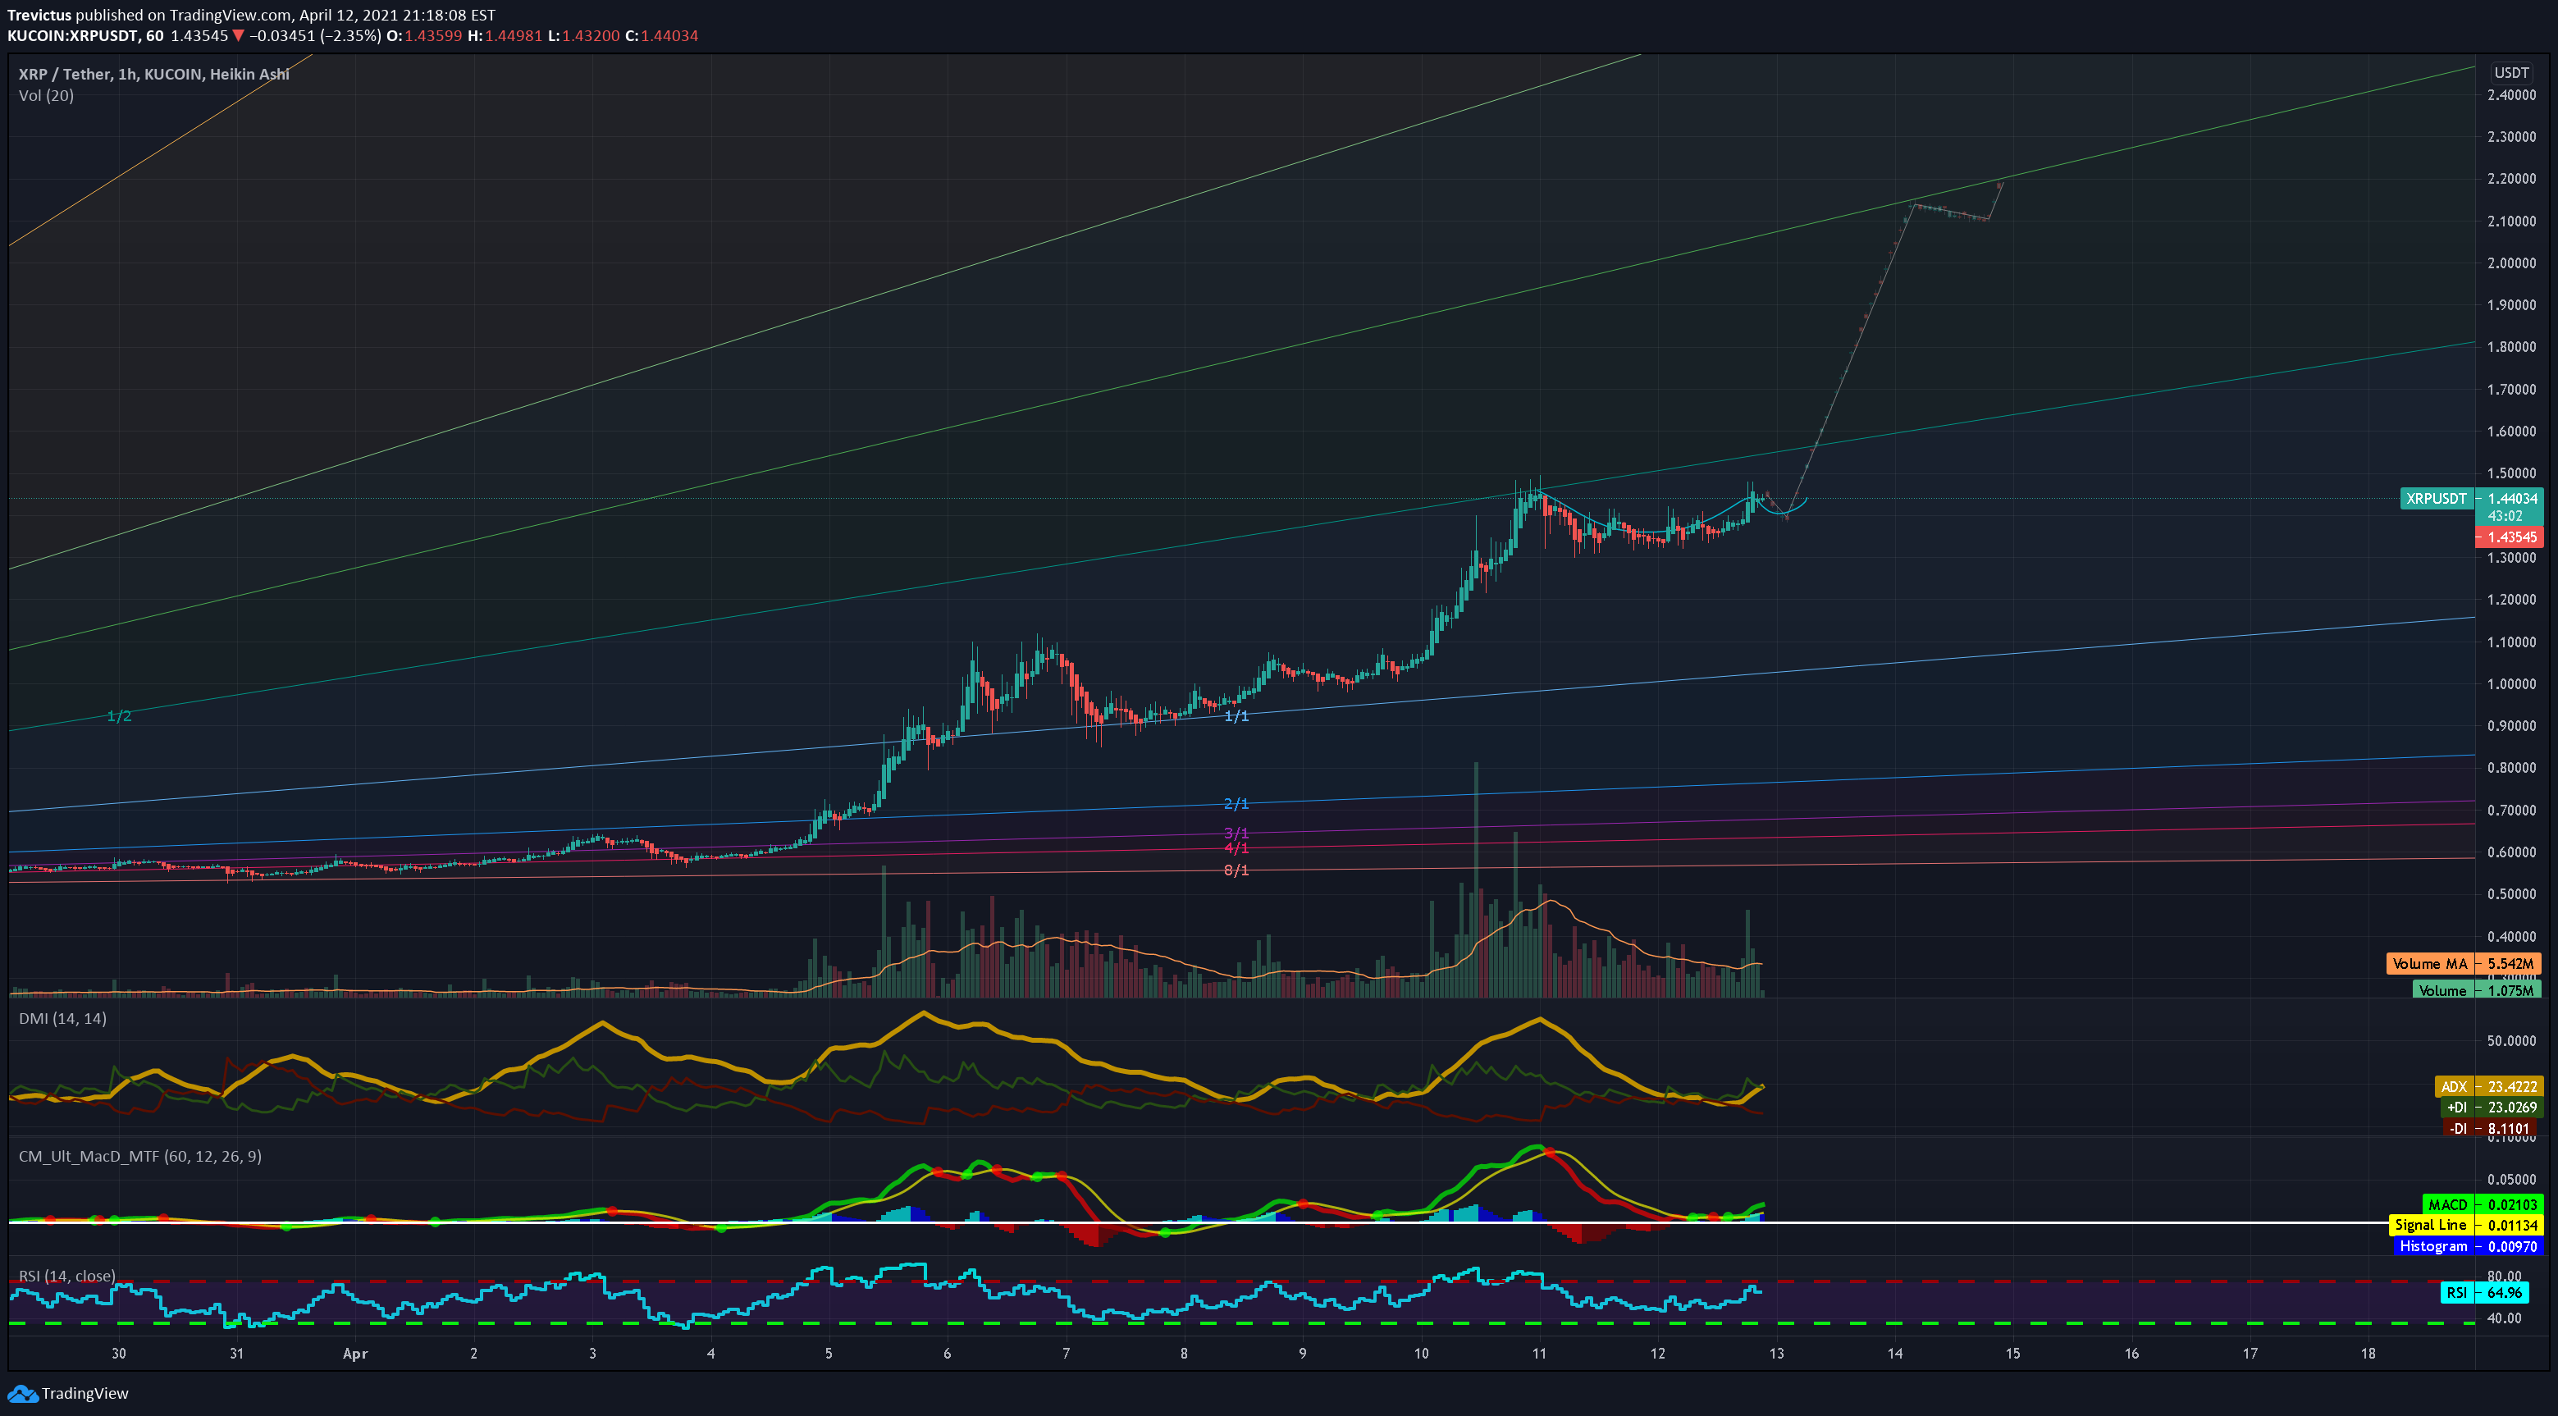Click the Vol (20) indicator legend

(x=46, y=95)
